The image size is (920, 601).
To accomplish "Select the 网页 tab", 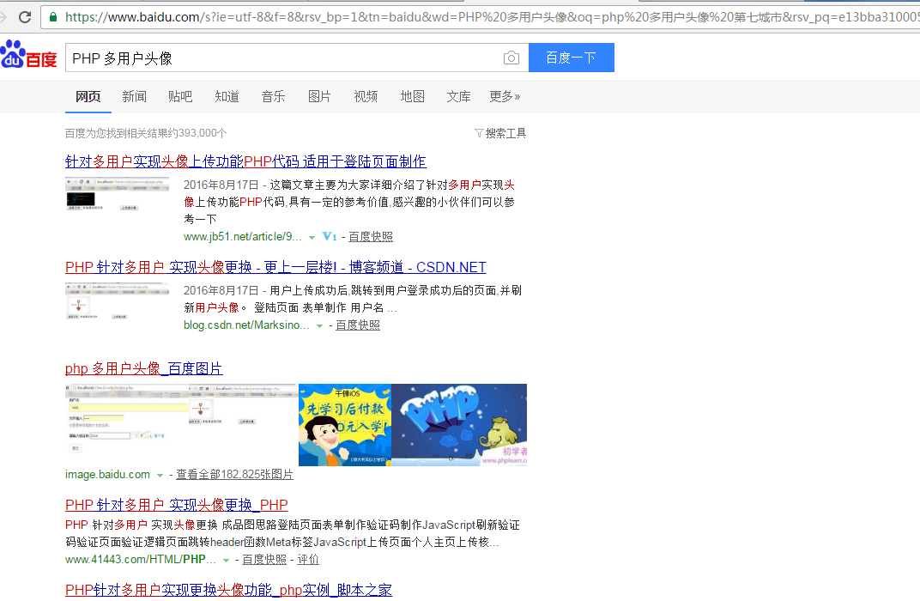I will (88, 96).
